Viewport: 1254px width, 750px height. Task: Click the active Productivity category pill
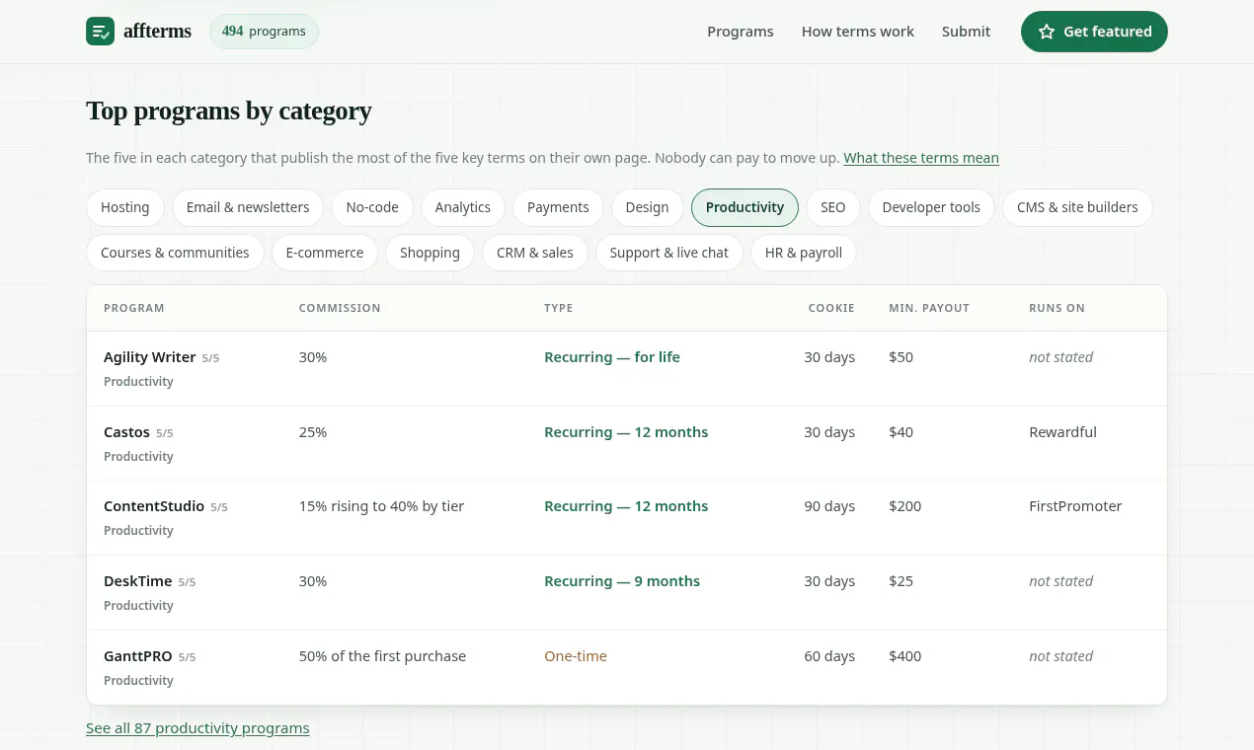(x=745, y=207)
